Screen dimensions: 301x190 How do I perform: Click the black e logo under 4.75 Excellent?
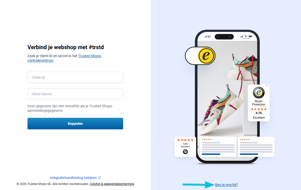click(x=185, y=152)
